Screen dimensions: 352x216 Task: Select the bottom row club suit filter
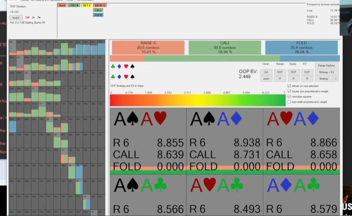[x=113, y=77]
